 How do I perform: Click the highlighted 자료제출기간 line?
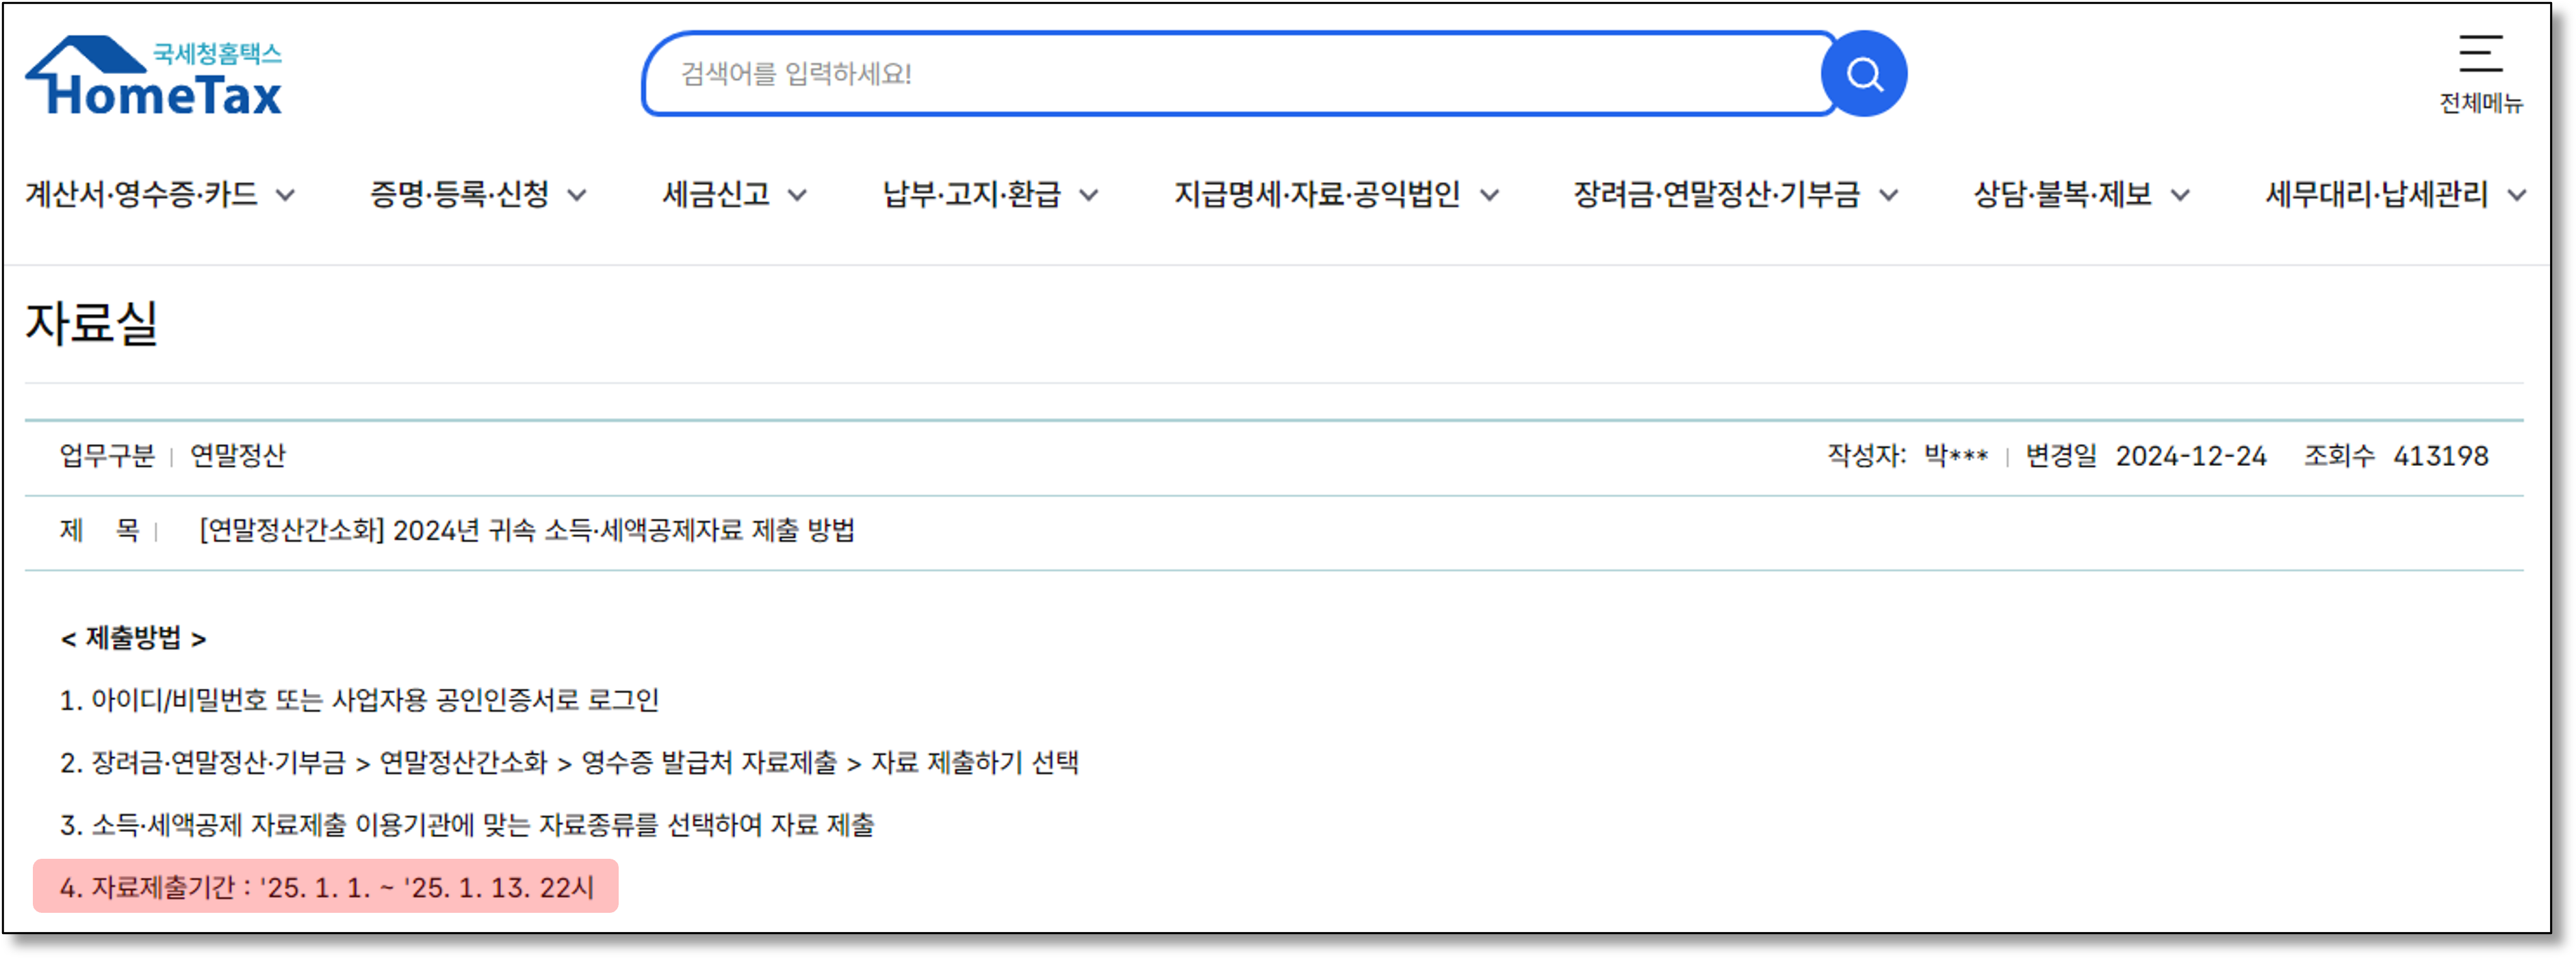point(326,887)
